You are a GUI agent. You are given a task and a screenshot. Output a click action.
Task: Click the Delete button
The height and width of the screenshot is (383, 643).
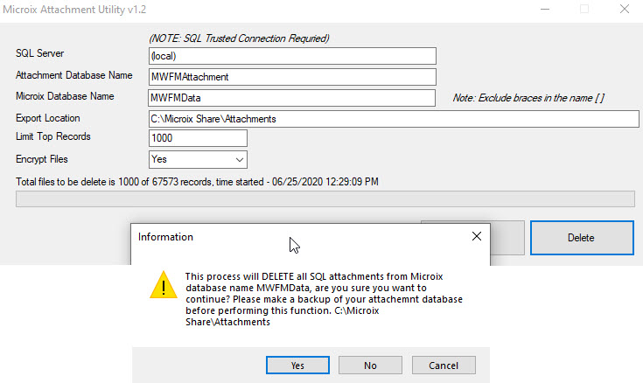coord(581,237)
